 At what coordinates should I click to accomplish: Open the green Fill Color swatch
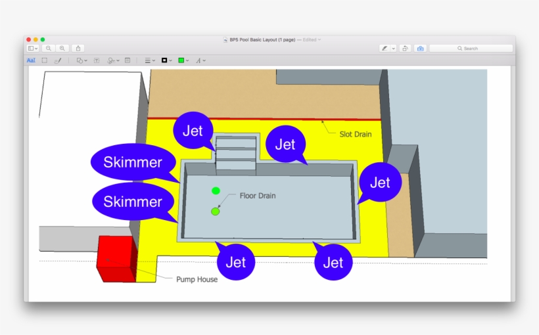pyautogui.click(x=183, y=60)
